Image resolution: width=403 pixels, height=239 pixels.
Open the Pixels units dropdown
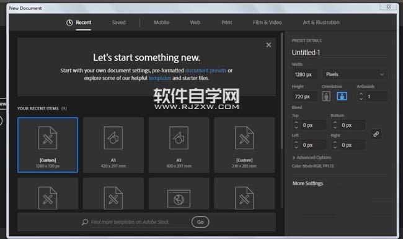click(355, 74)
